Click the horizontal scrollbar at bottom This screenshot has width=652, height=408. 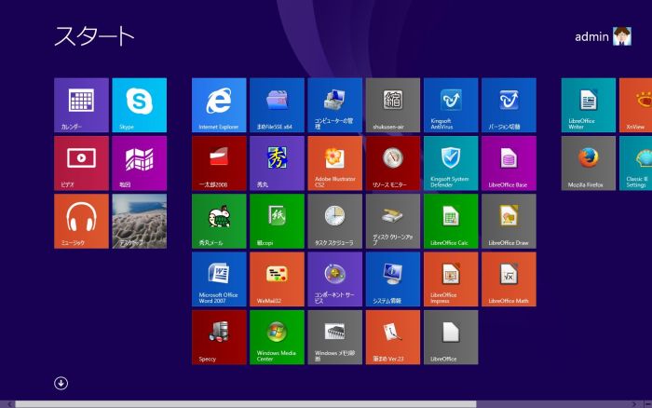[242, 404]
